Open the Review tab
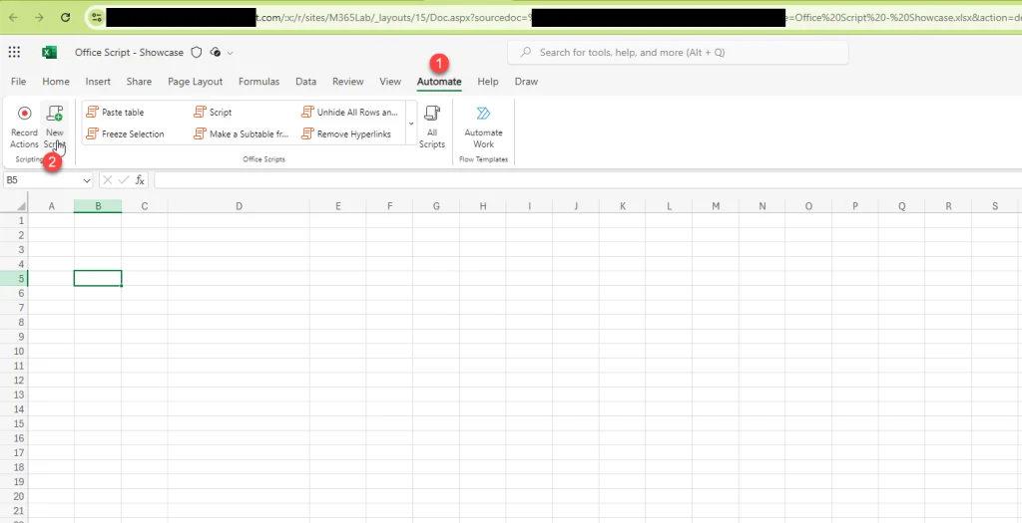This screenshot has height=523, width=1022. [x=348, y=82]
